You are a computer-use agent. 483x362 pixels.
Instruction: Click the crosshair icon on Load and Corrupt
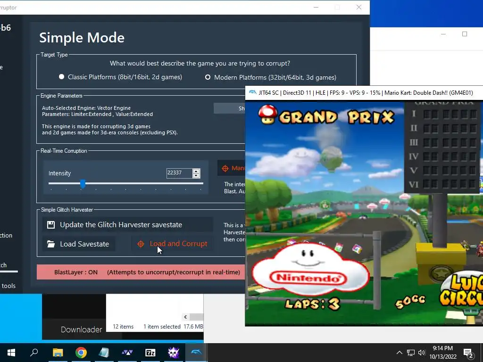(x=141, y=244)
